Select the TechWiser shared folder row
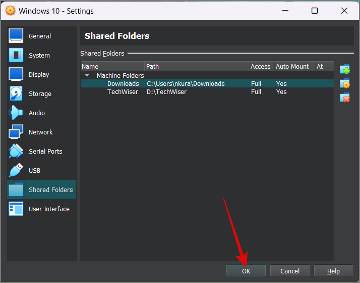The width and height of the screenshot is (360, 283). pos(207,92)
